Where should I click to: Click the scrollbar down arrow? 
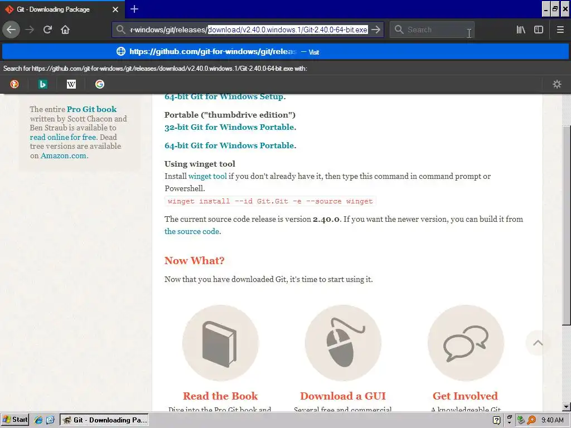pos(567,407)
